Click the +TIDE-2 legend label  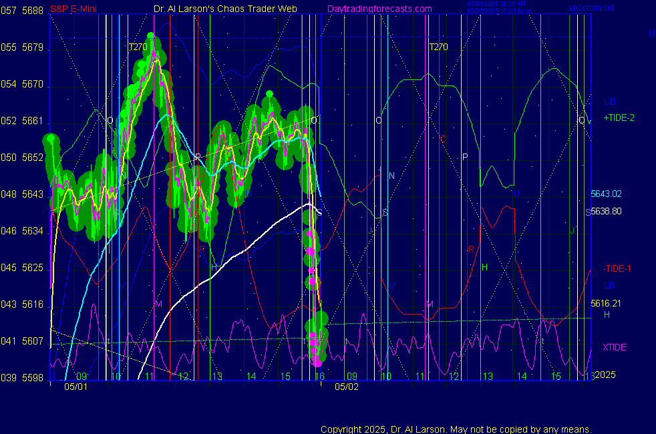pos(619,118)
